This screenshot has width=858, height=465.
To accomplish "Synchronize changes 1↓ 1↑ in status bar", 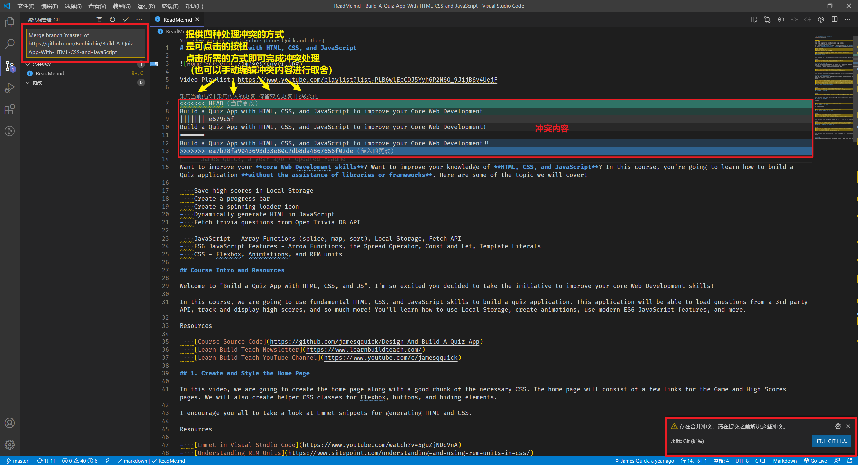I will [46, 461].
